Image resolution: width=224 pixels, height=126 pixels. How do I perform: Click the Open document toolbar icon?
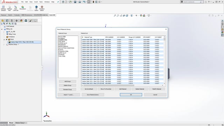(x=70, y=2)
